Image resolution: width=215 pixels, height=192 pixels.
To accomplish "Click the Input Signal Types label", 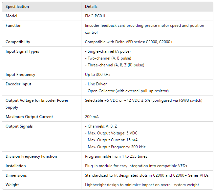I will (x=22, y=51).
